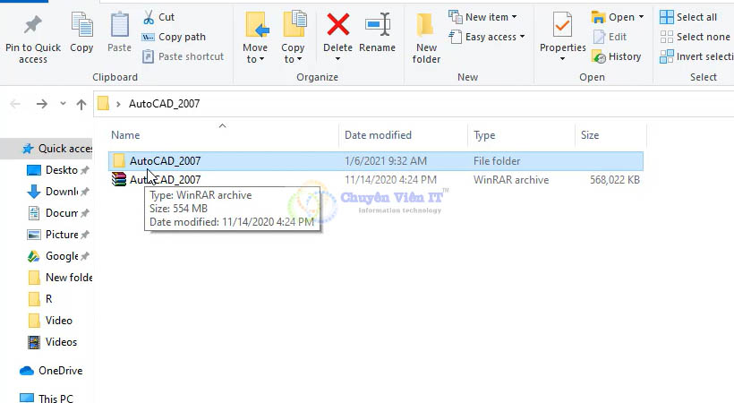Click Select none in ribbon
This screenshot has width=734, height=403.
click(x=696, y=37)
